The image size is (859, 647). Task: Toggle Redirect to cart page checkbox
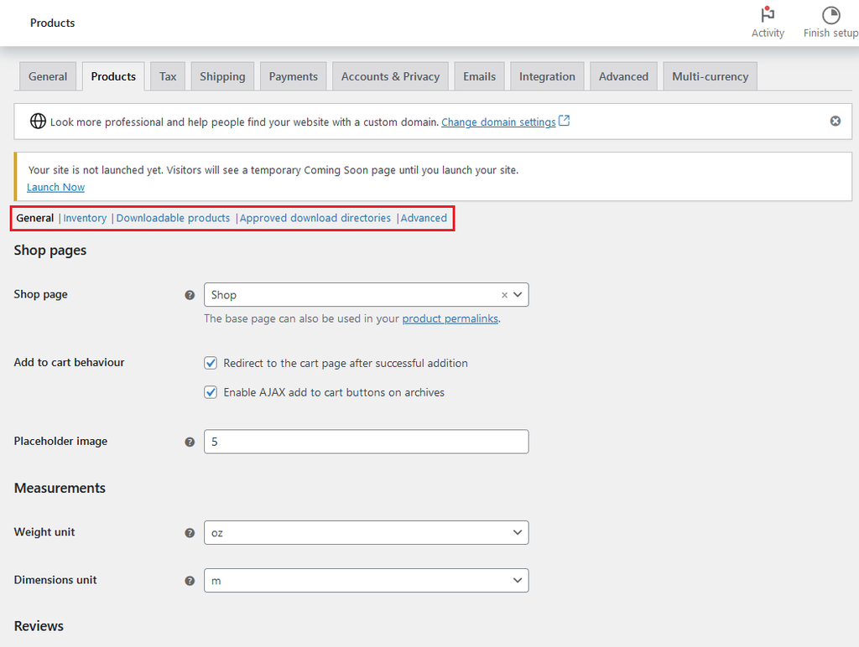point(211,363)
